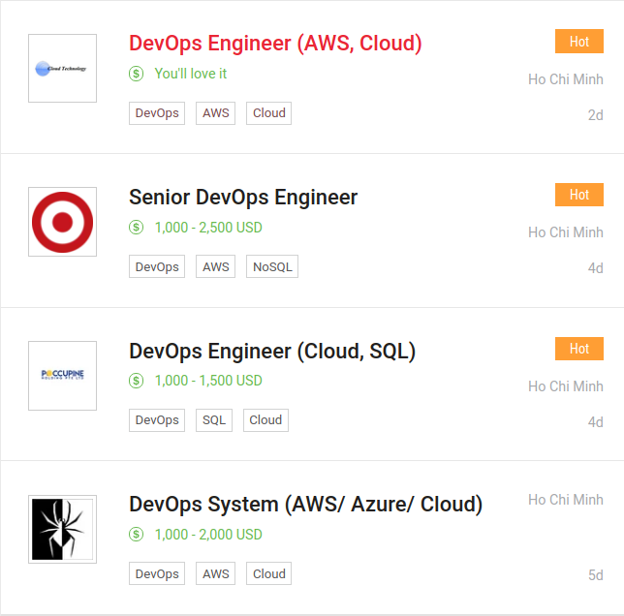The width and height of the screenshot is (624, 616).
Task: Open the DevOps Engineer (Cloud, SQL) job title
Action: click(x=272, y=352)
